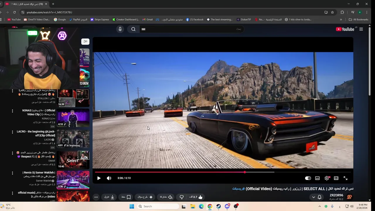This screenshot has height=211, width=375.
Task: Focus the YouTube search input field
Action: point(191,29)
